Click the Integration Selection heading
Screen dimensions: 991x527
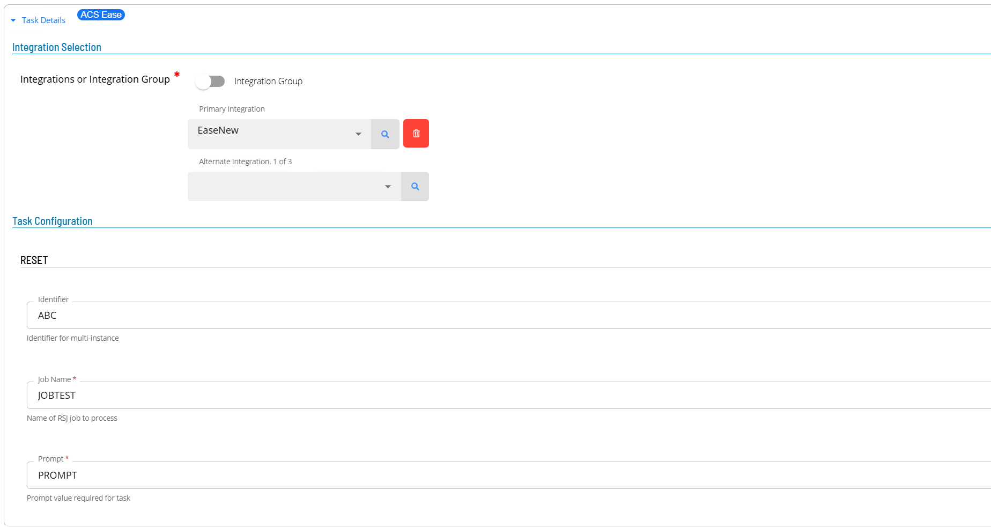point(57,47)
